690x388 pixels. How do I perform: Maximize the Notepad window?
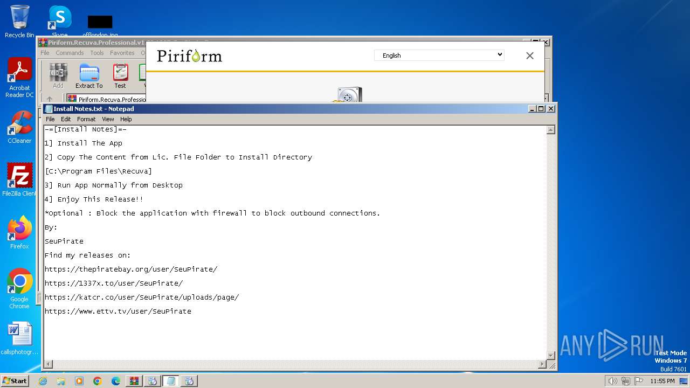541,108
